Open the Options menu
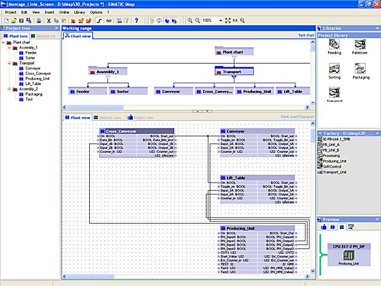This screenshot has width=381, height=286. (96, 12)
